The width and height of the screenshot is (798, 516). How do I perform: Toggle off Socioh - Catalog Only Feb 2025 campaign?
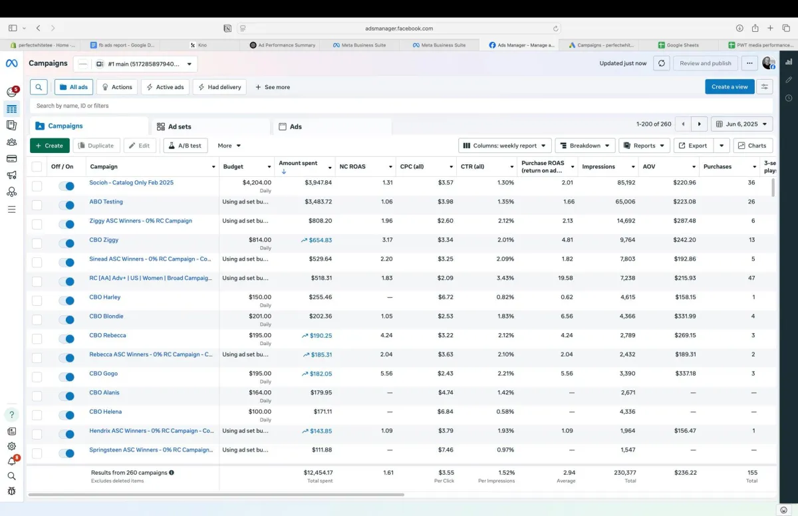coord(66,186)
